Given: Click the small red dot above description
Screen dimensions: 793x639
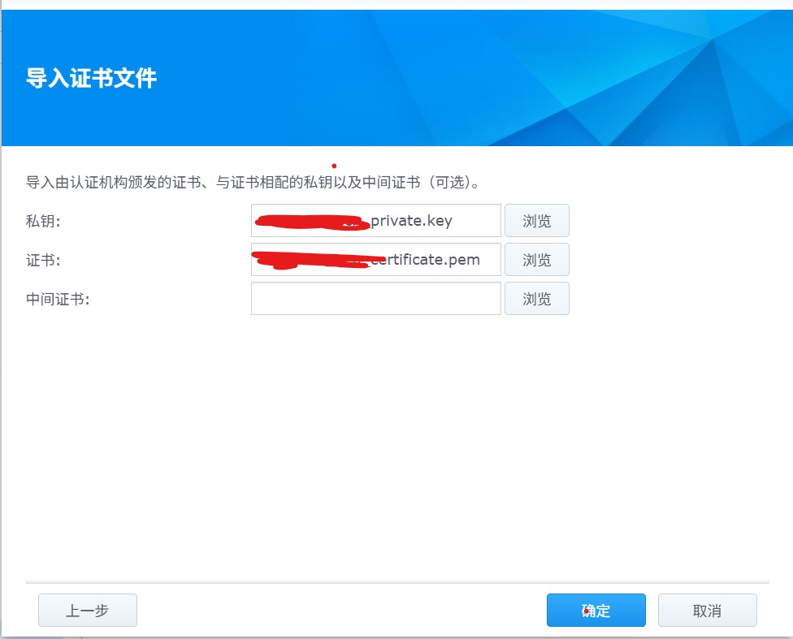Looking at the screenshot, I should point(334,166).
